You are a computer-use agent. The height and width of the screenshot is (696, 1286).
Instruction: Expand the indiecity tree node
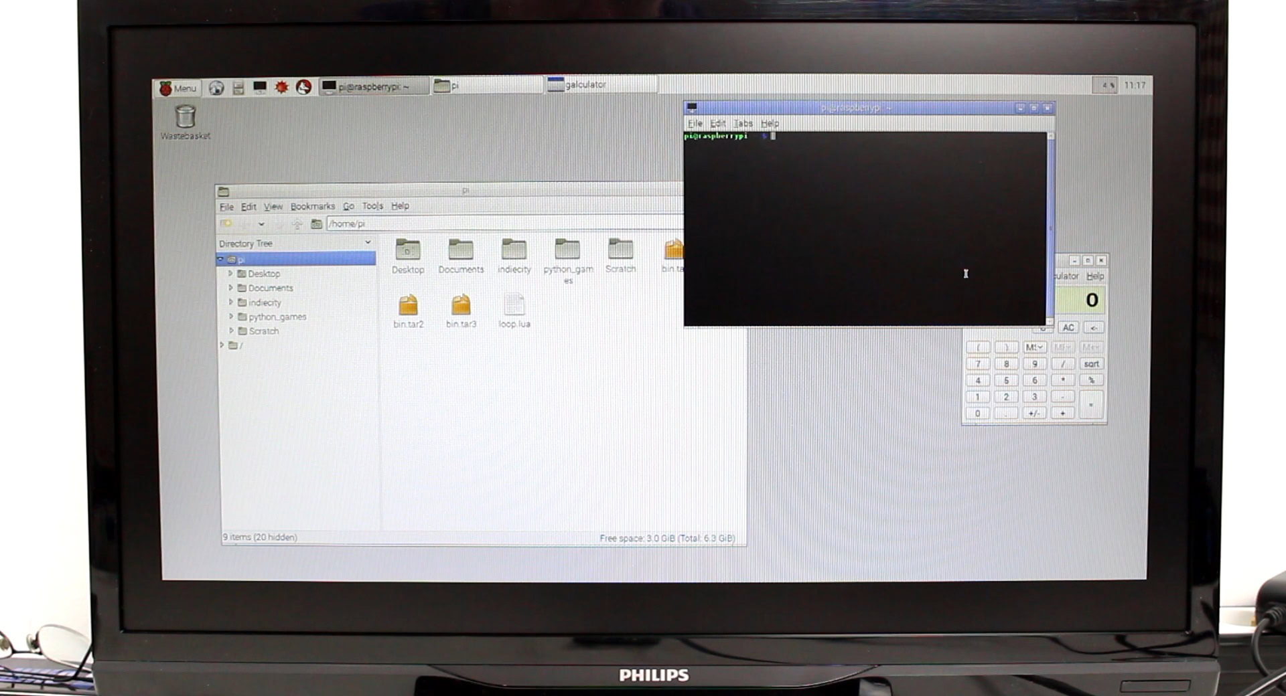pos(231,302)
